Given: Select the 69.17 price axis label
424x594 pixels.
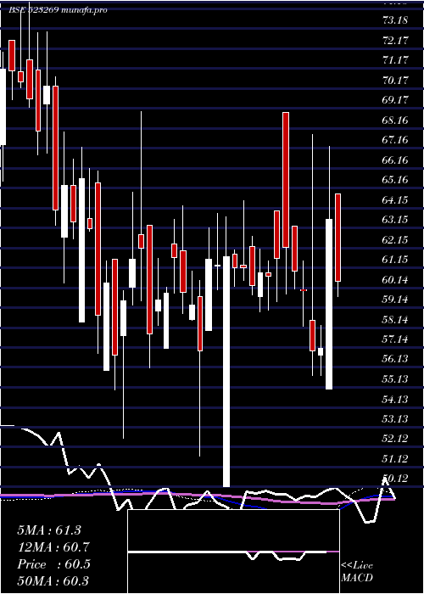Looking at the screenshot, I should click(395, 99).
